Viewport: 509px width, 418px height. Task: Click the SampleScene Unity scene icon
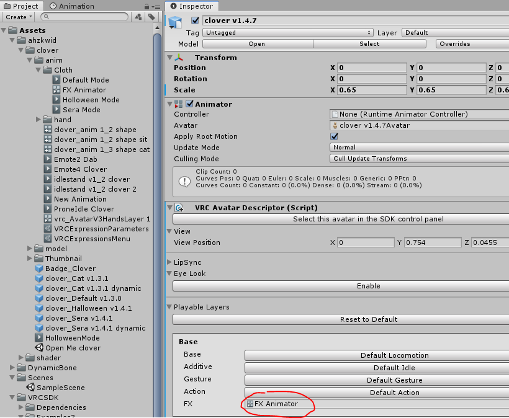(30, 387)
